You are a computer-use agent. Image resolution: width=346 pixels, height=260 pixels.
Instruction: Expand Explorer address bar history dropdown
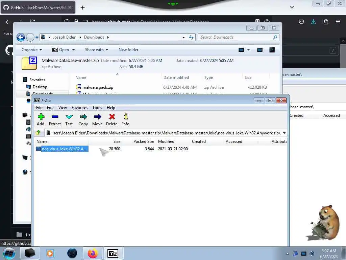[183, 37]
